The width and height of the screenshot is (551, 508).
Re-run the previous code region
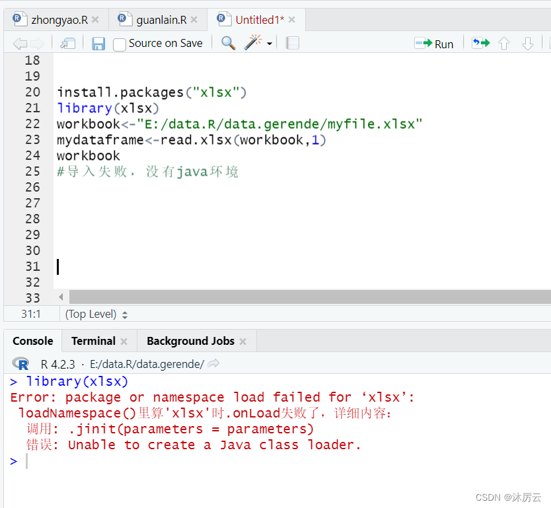click(x=480, y=43)
